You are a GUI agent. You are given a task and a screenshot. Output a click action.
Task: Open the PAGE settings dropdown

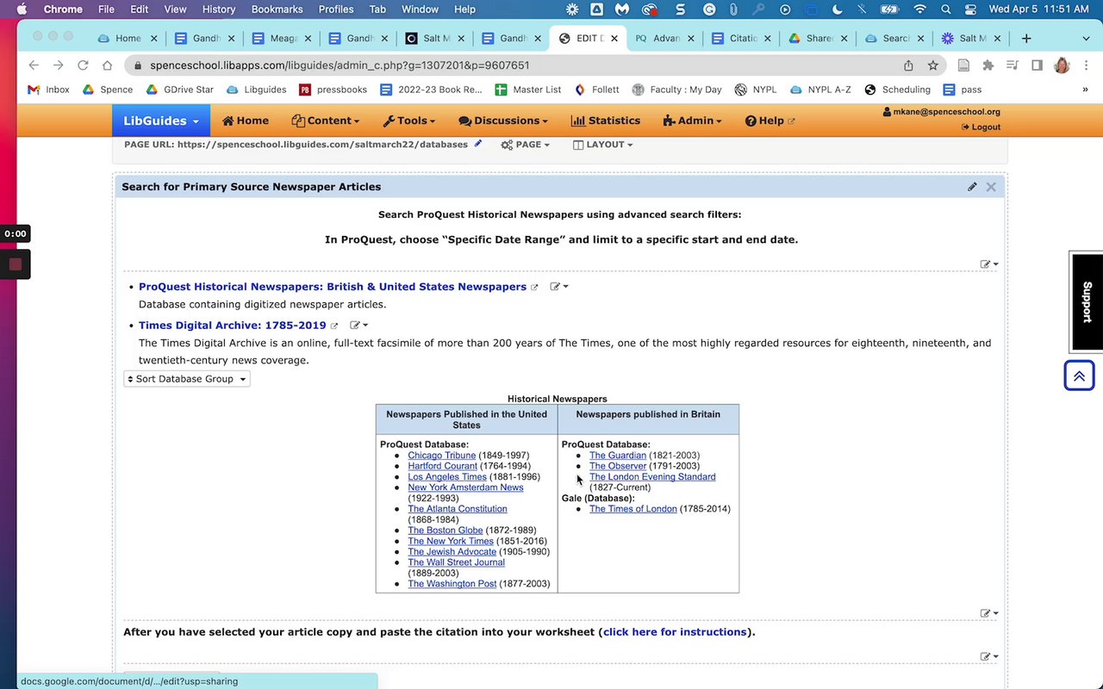(x=525, y=145)
